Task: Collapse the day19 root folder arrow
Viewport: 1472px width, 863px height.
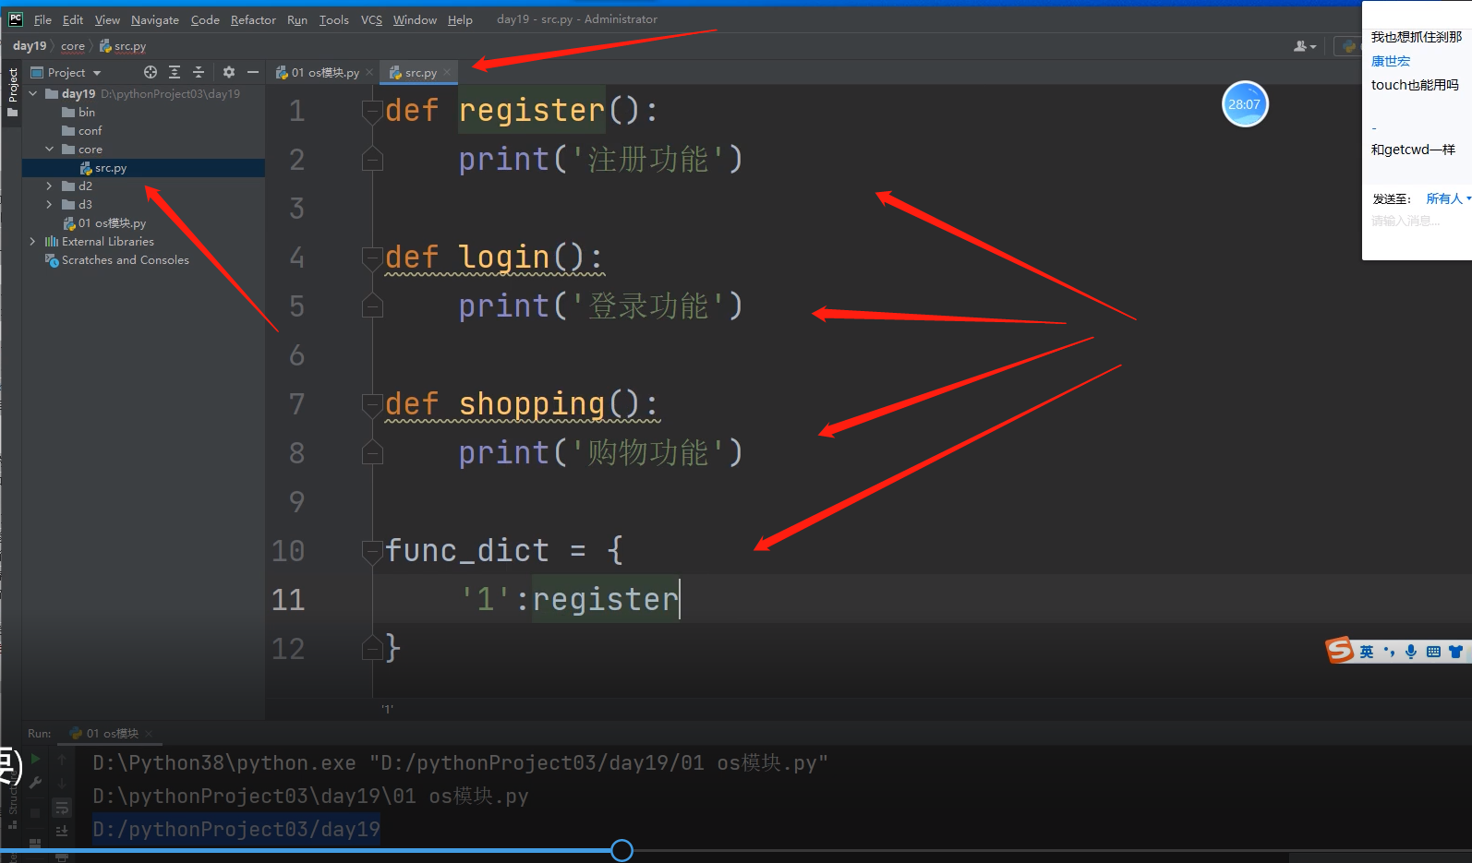Action: 33,94
